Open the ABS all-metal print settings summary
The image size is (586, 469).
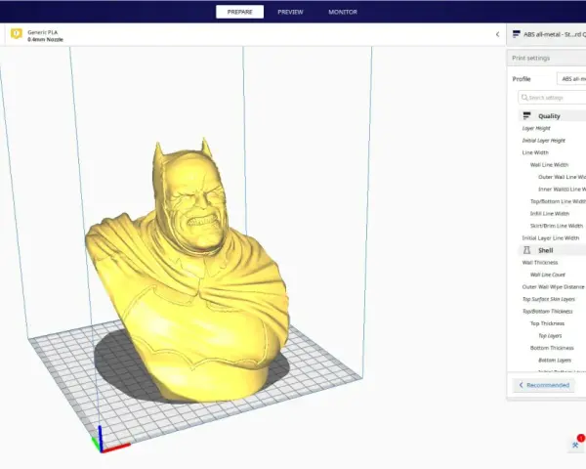(x=547, y=34)
